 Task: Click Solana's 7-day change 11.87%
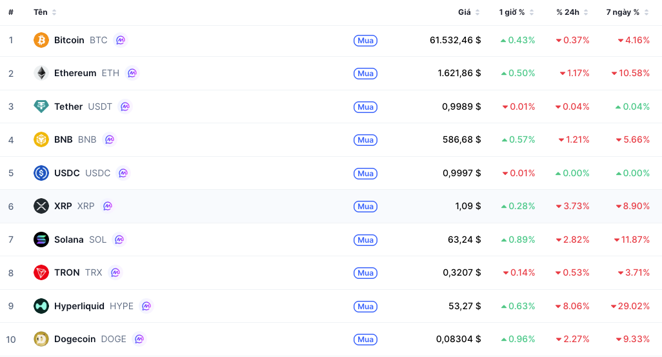[x=632, y=240]
